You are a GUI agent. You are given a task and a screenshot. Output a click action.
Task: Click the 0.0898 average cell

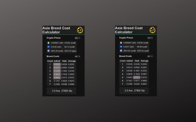point(71,84)
